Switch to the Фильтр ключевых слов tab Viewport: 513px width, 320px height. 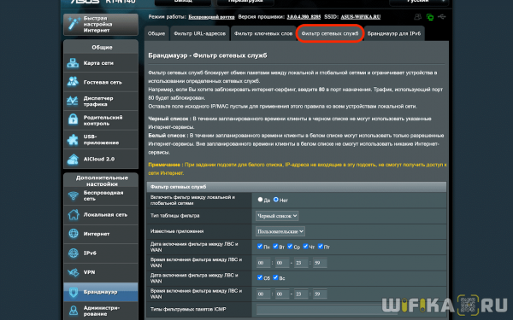pyautogui.click(x=263, y=33)
